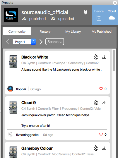This screenshot has width=118, height=158.
Task: Open the Page 1 selector dropdown
Action: pos(24,42)
